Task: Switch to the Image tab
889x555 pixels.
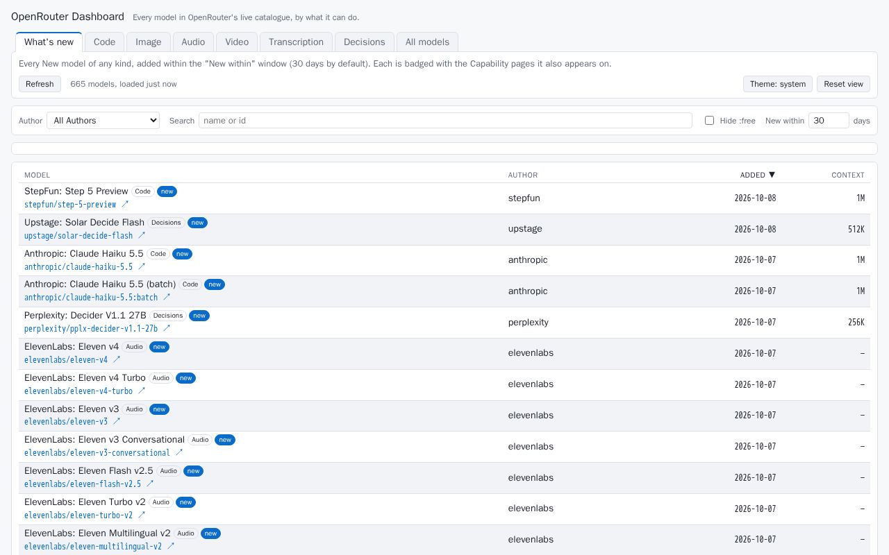Action: tap(149, 42)
